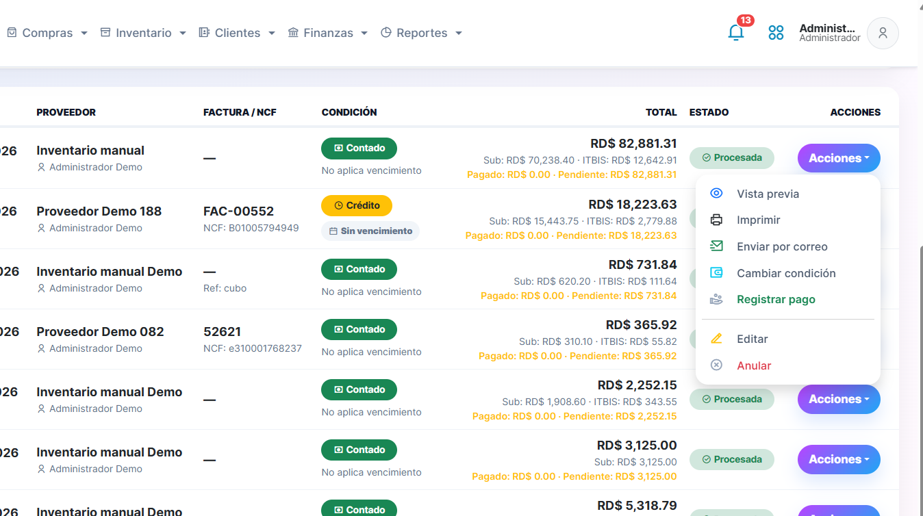This screenshot has width=923, height=516.
Task: Click the eye icon for Vista previa
Action: [716, 194]
